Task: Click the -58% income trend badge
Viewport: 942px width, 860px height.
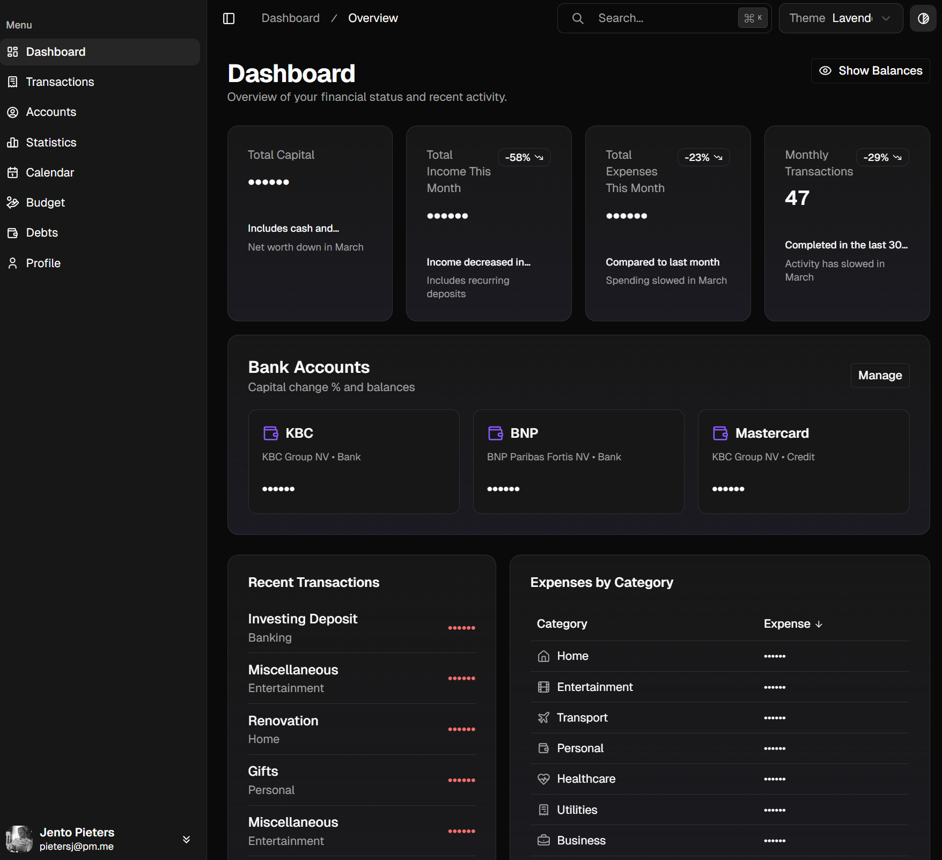Action: (524, 157)
